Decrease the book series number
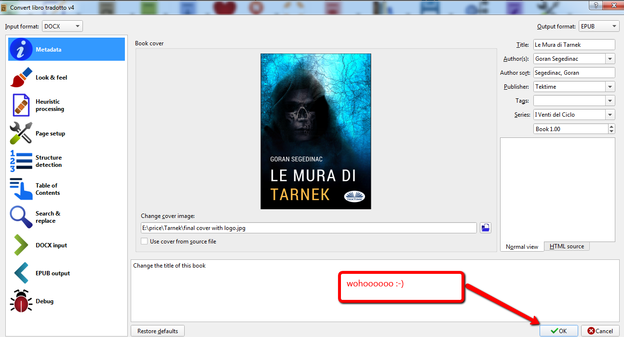624x337 pixels. pos(611,131)
